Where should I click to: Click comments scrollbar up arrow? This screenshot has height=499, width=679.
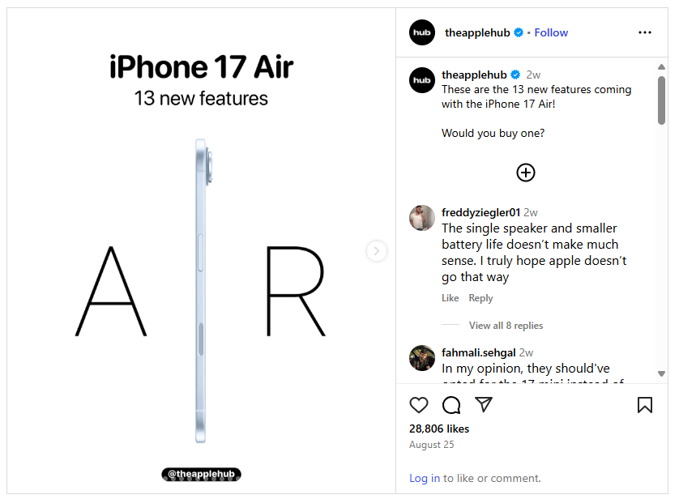(x=661, y=67)
